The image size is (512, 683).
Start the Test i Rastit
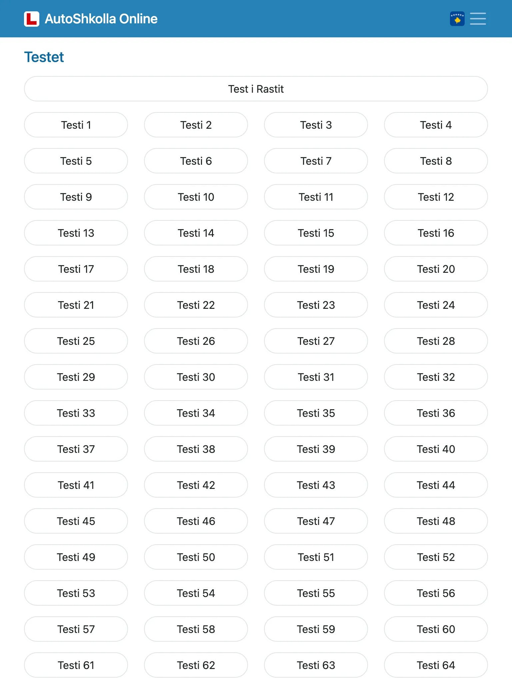click(x=256, y=89)
